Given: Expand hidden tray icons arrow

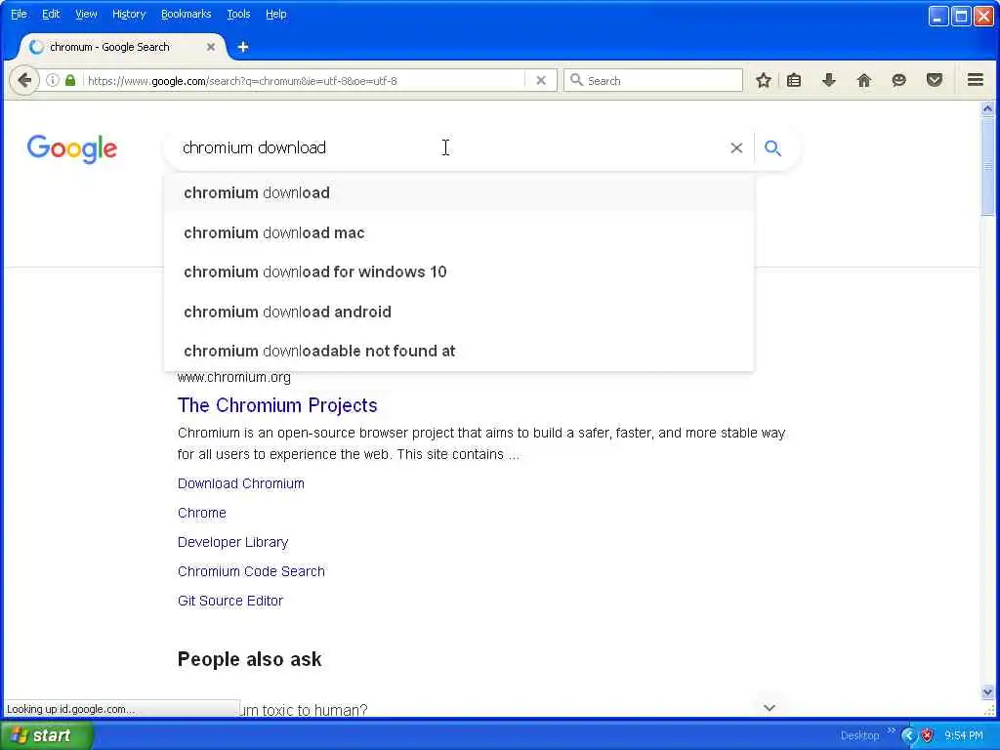Looking at the screenshot, I should [908, 735].
